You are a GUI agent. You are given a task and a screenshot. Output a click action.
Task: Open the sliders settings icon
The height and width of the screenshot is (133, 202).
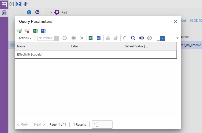click(26, 4)
